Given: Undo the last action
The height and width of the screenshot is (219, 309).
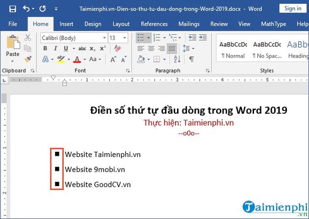Looking at the screenshot, I should [x=26, y=9].
